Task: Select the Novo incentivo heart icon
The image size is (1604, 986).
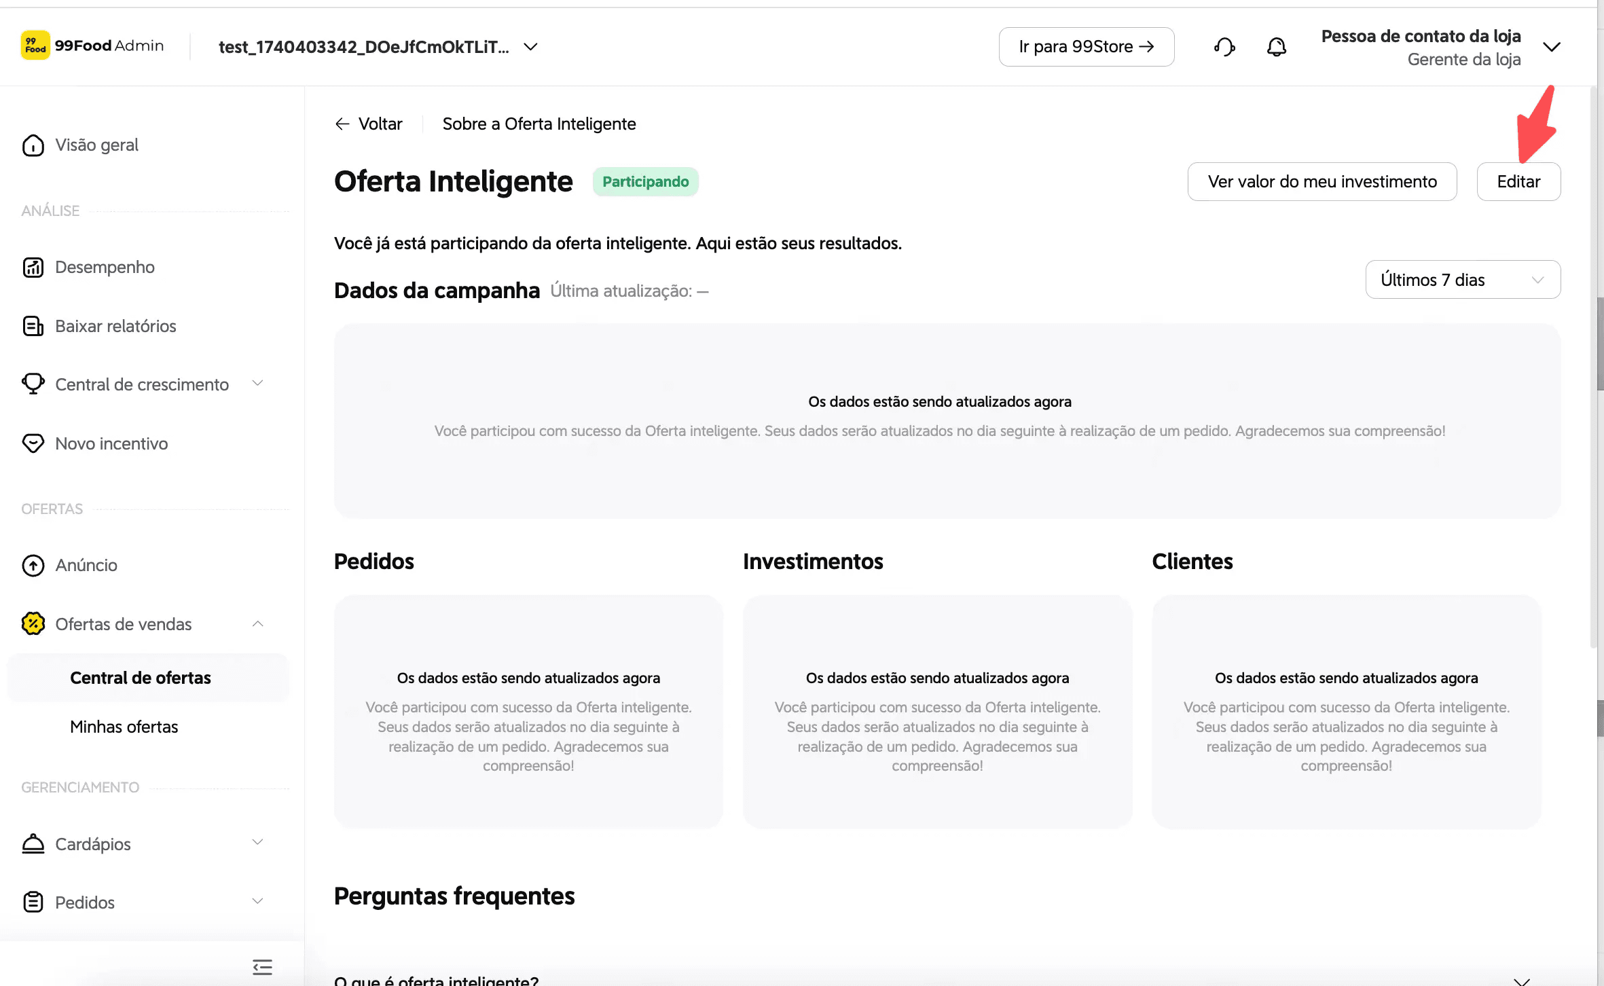Action: coord(33,443)
